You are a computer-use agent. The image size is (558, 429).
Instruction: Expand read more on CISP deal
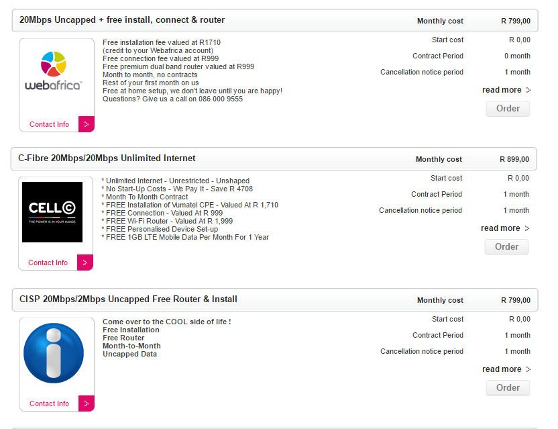tap(502, 369)
